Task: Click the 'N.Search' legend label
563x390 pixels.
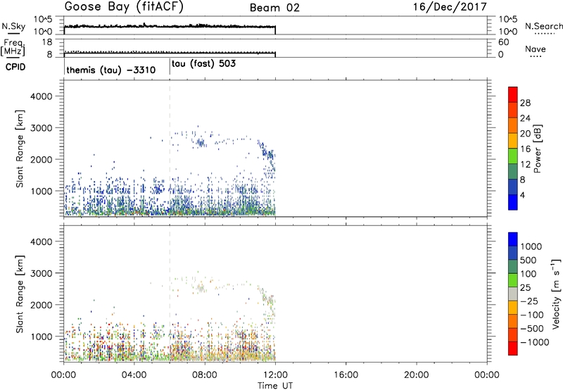Action: (x=543, y=26)
